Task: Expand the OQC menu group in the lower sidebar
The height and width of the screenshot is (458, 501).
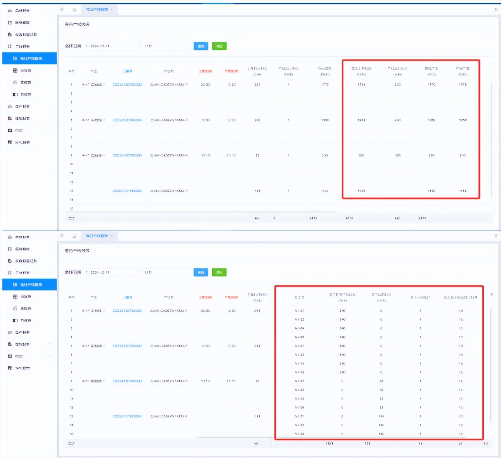Action: (x=50, y=356)
